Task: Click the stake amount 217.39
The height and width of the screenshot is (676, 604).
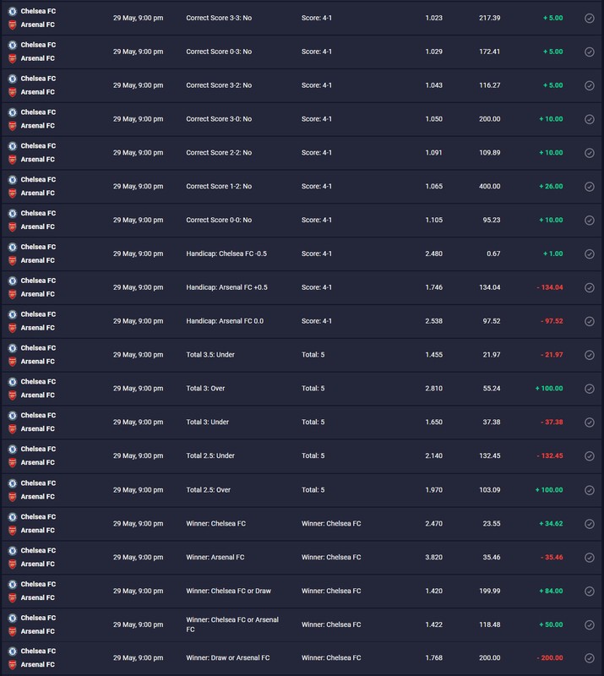Action: 490,18
